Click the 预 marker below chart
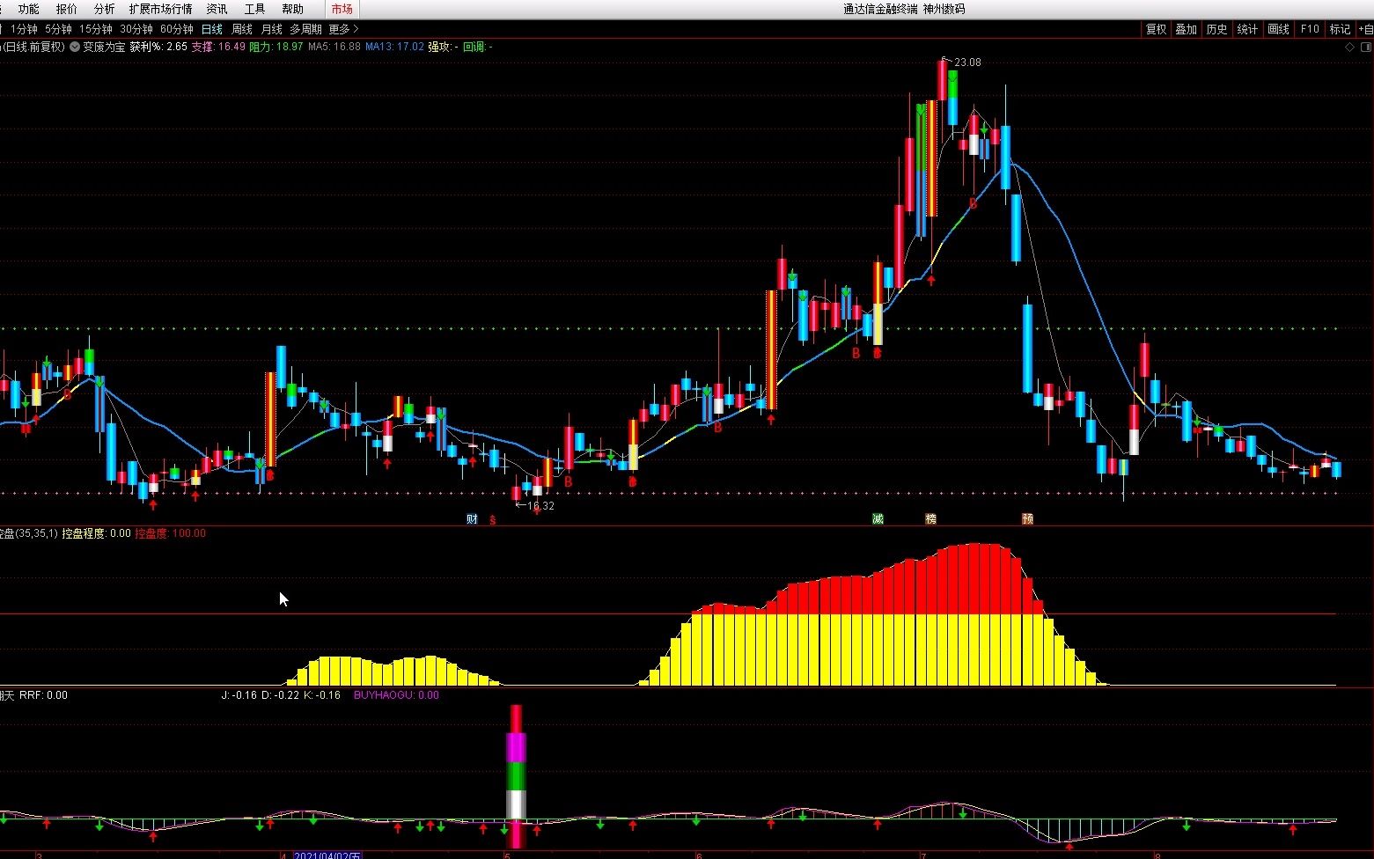 tap(1027, 519)
